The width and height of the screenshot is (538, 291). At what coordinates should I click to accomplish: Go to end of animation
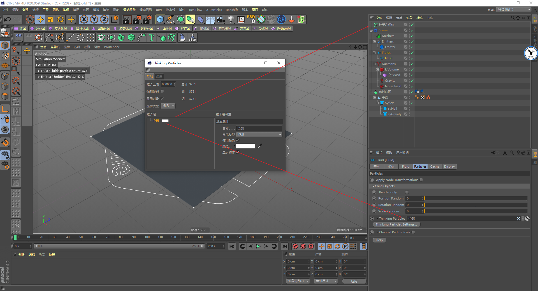285,246
